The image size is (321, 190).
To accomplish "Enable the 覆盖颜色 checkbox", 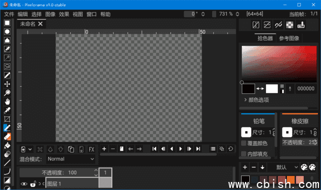I will (244, 143).
